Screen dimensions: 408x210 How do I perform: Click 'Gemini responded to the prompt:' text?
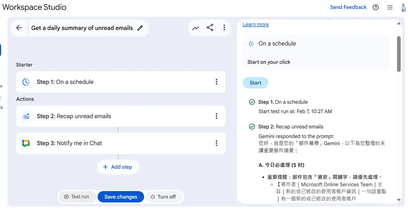click(296, 136)
